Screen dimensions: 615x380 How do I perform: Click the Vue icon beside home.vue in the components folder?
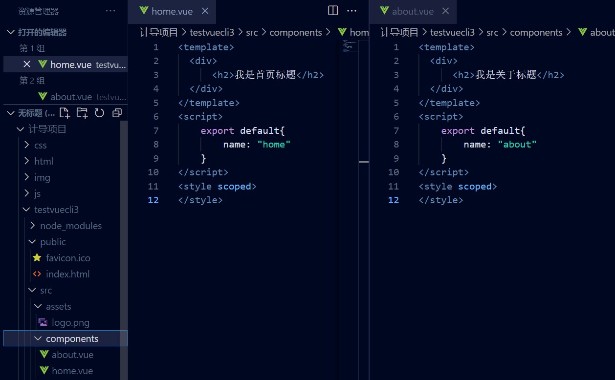point(44,370)
